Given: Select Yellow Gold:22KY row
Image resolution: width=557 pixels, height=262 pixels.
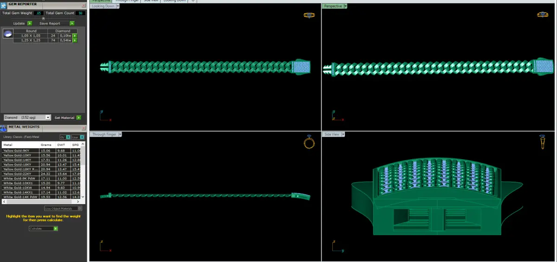Looking at the screenshot, I should click(x=42, y=174).
